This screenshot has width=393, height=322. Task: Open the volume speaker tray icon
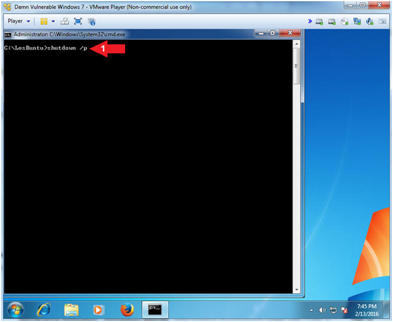(x=322, y=310)
